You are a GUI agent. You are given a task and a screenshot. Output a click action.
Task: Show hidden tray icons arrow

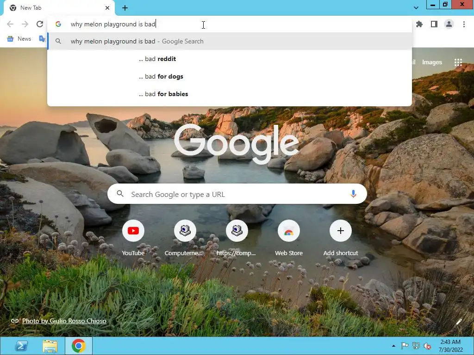click(x=393, y=346)
